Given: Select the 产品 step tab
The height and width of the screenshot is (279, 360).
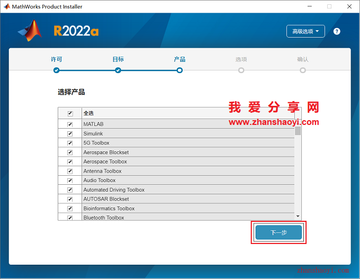Looking at the screenshot, I should click(x=179, y=59).
